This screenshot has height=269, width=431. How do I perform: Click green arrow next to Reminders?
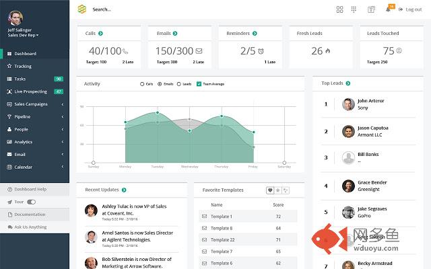(x=255, y=34)
